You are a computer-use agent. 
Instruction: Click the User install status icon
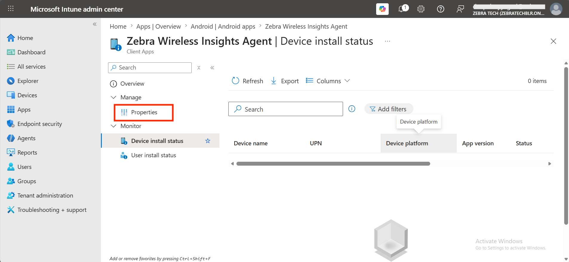[x=124, y=155]
